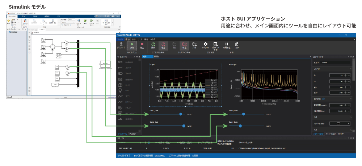362x166 pixels.
Task: Open the オプション gear icon
Action: (x=206, y=44)
